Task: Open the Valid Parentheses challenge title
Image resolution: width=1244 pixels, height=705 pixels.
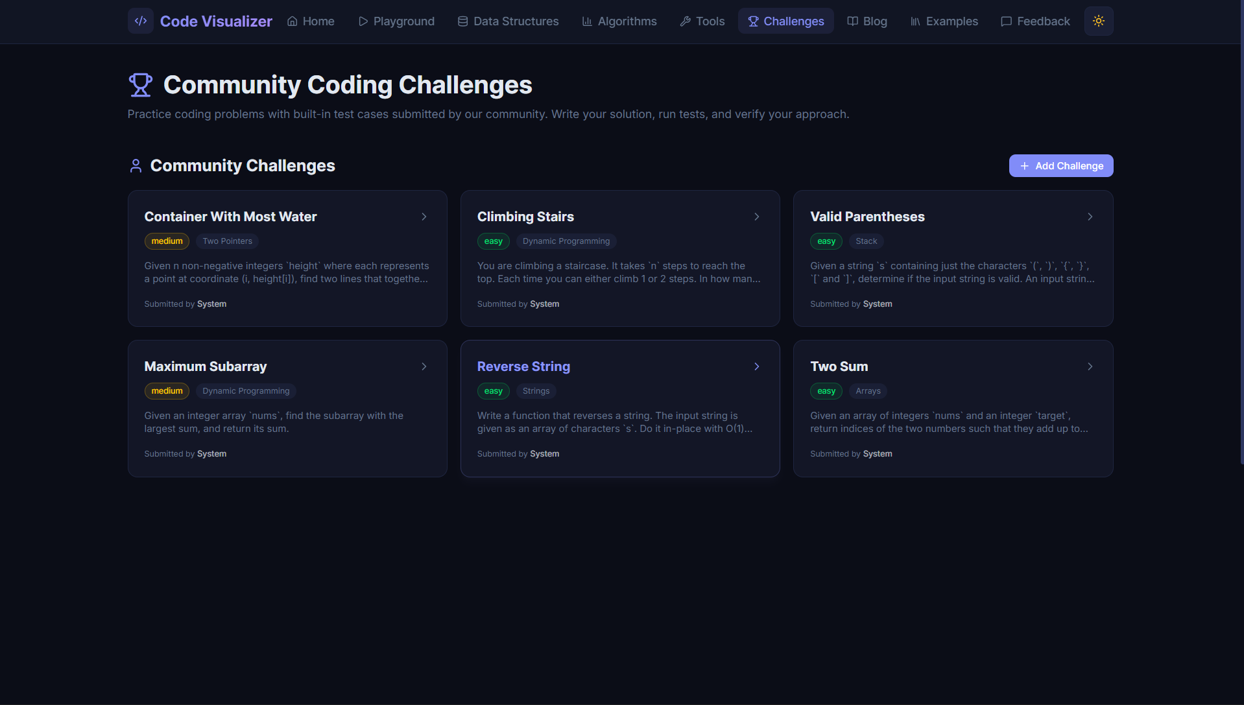Action: pos(867,217)
